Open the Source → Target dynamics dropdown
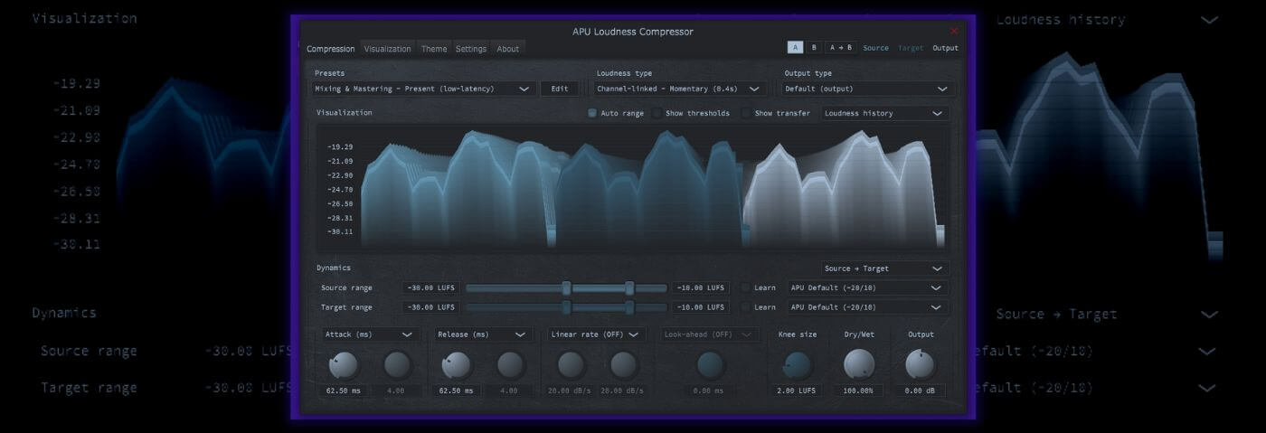The height and width of the screenshot is (433, 1266). (x=884, y=268)
